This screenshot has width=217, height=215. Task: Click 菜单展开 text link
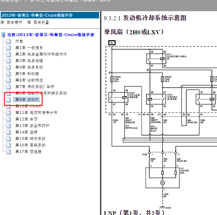(x=14, y=22)
